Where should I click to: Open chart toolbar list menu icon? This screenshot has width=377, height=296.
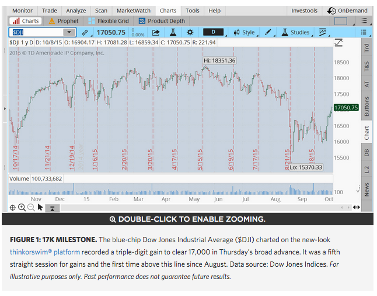(364, 32)
